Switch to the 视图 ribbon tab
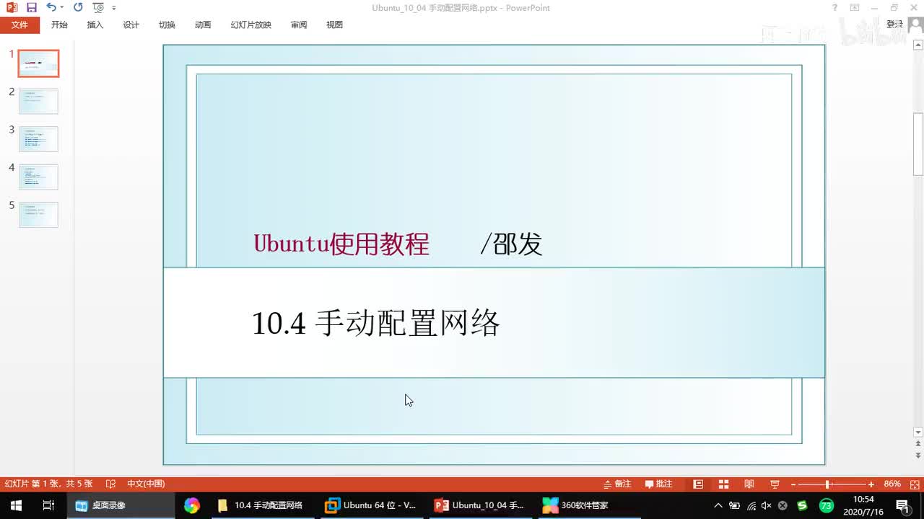 tap(334, 25)
